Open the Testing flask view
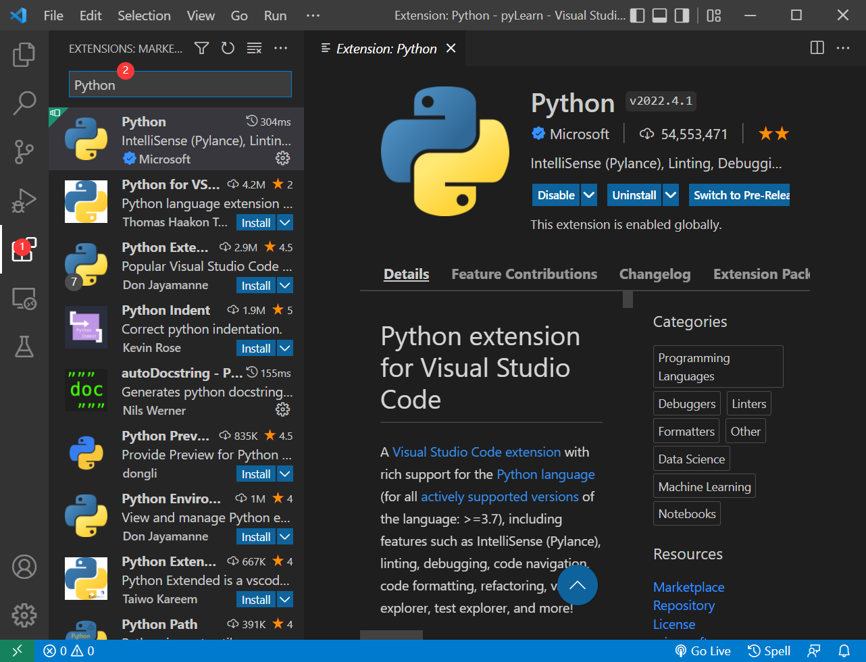The height and width of the screenshot is (662, 866). pos(24,347)
